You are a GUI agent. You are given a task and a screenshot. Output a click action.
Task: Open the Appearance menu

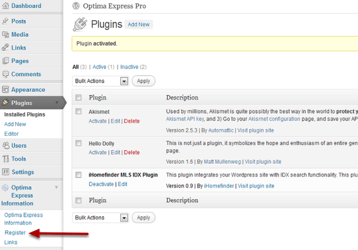pyautogui.click(x=28, y=90)
